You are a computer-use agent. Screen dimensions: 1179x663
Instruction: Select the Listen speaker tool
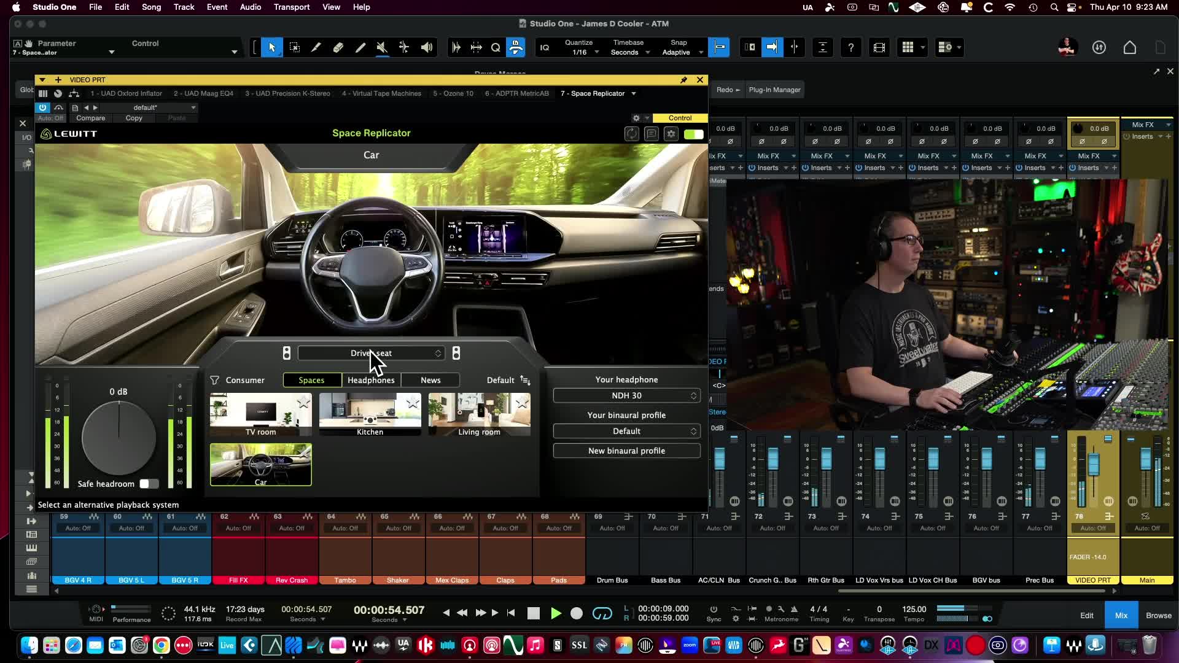coord(427,47)
